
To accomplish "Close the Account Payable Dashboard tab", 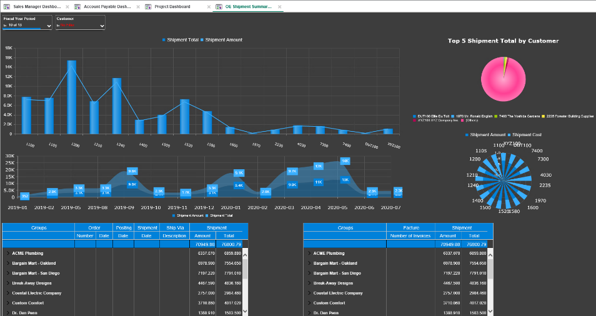I will click(138, 6).
